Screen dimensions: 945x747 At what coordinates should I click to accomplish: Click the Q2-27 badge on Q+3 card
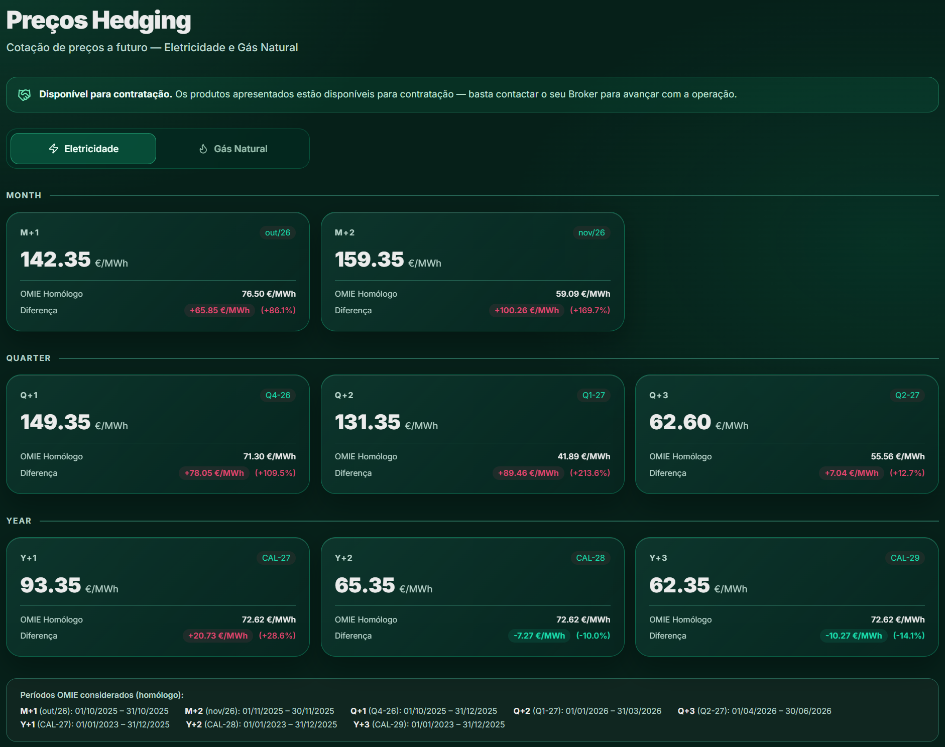click(x=907, y=395)
